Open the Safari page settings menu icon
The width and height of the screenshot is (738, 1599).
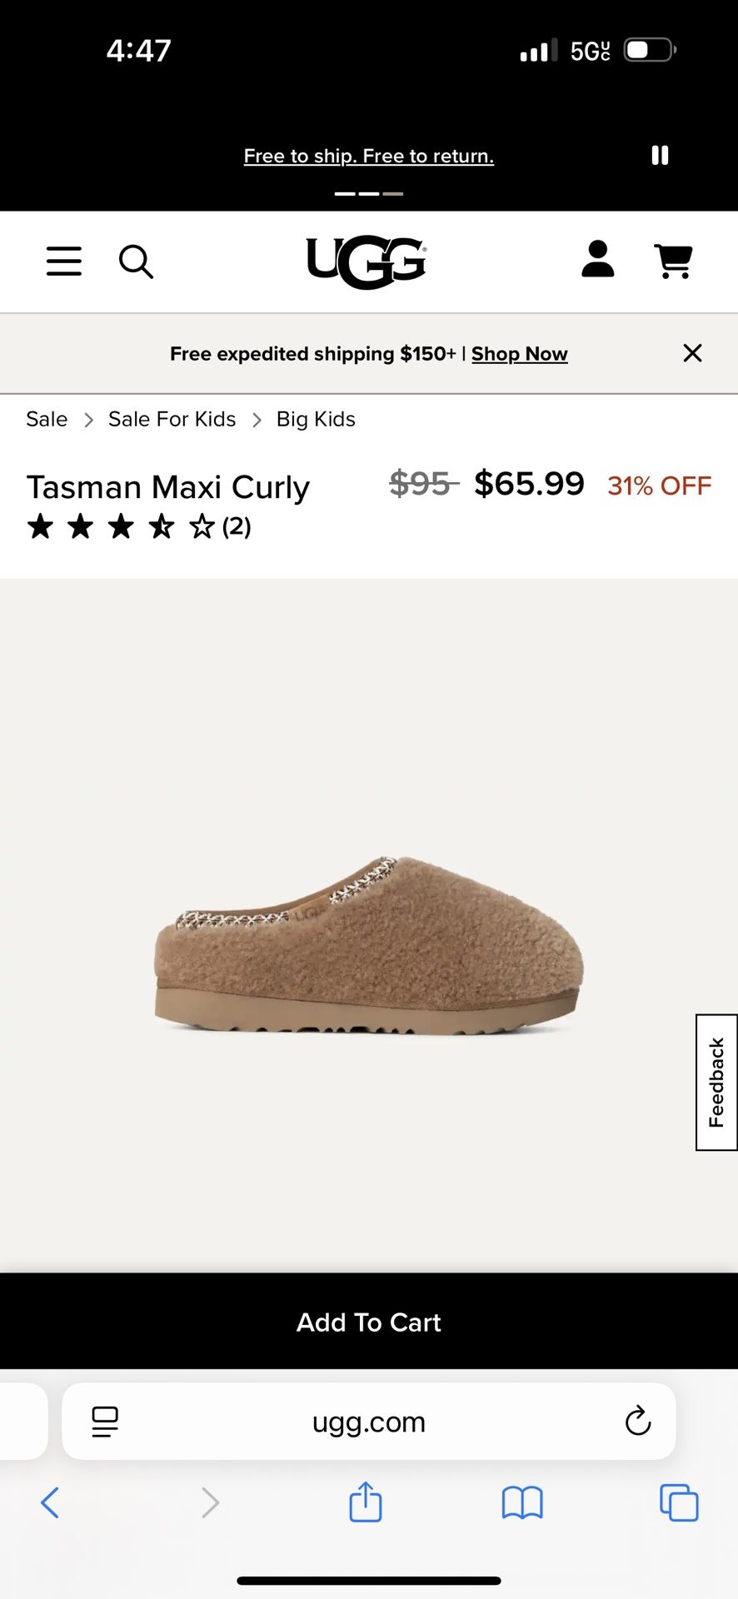tap(105, 1422)
